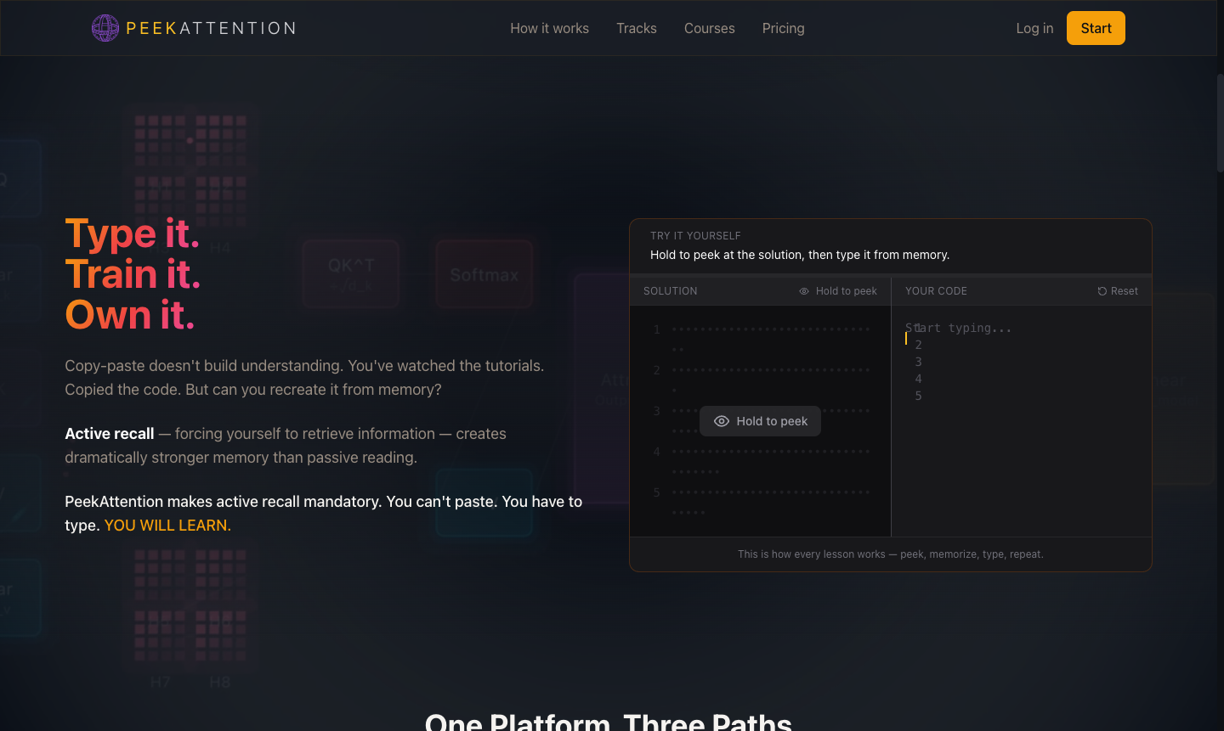Click the page scrollbar thumb
Screen dimensions: 1224x731
pyautogui.click(x=1220, y=123)
